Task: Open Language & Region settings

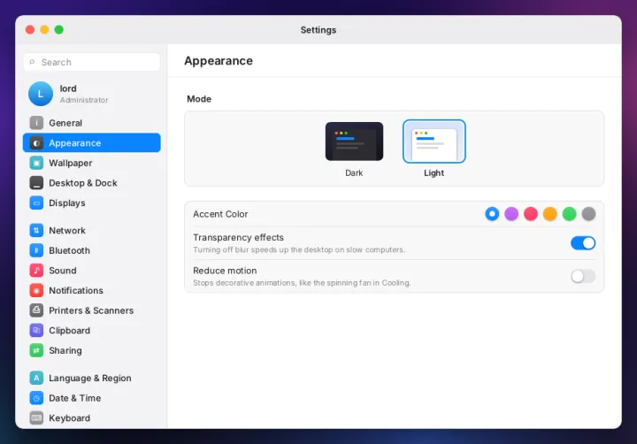Action: (92, 378)
